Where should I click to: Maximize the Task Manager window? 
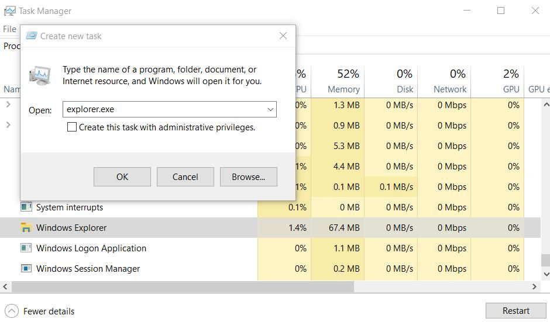coord(501,11)
